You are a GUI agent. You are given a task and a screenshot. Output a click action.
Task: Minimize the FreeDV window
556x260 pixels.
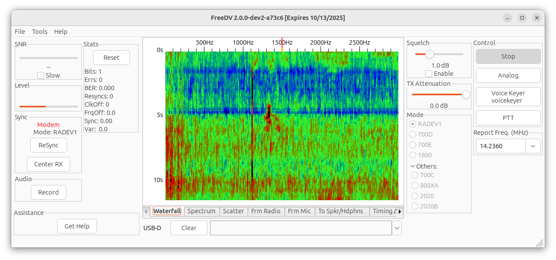point(508,18)
